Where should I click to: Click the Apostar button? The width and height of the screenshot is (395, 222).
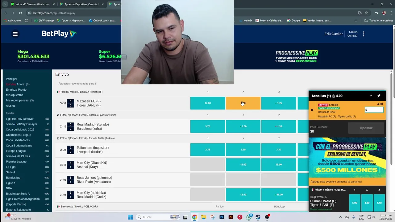(366, 128)
